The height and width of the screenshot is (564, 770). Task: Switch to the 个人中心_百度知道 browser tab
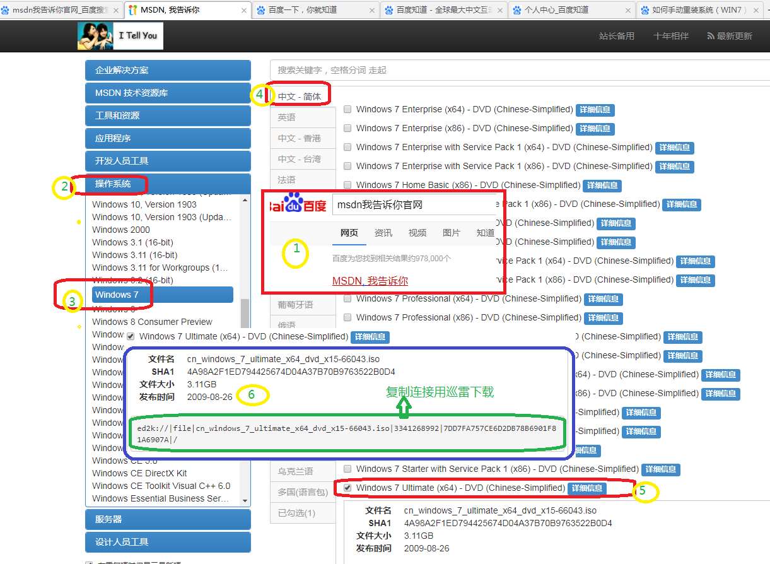click(571, 10)
